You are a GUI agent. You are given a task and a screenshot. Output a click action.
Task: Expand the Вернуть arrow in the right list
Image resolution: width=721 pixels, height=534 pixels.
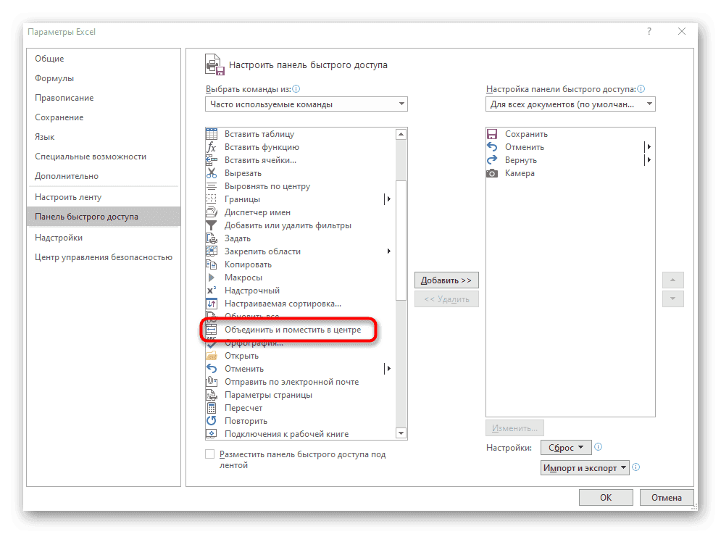[x=649, y=160]
